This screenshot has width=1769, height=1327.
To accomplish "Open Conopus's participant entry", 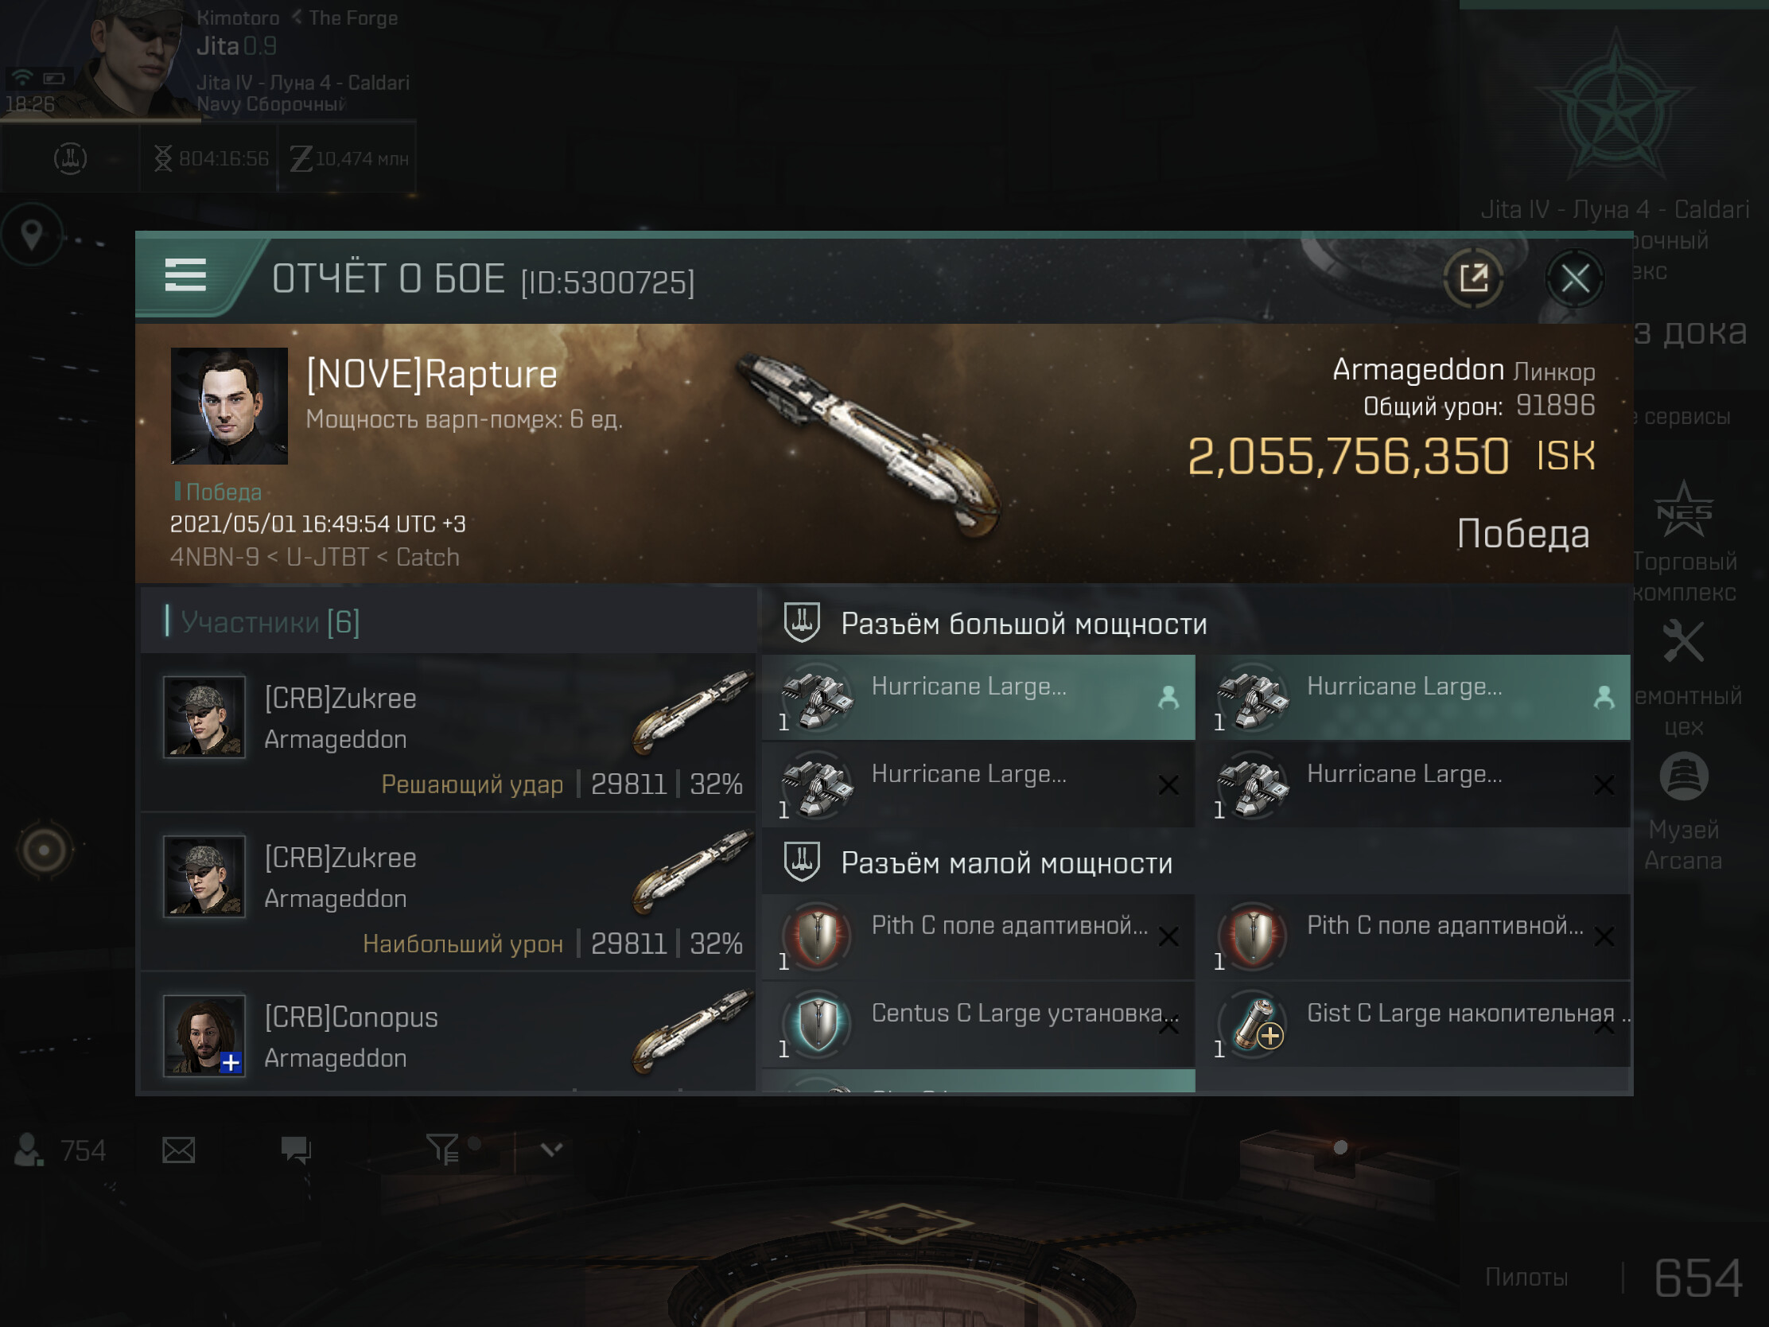I will tap(448, 1033).
